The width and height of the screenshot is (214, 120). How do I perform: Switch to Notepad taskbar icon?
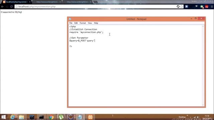[x=80, y=117]
